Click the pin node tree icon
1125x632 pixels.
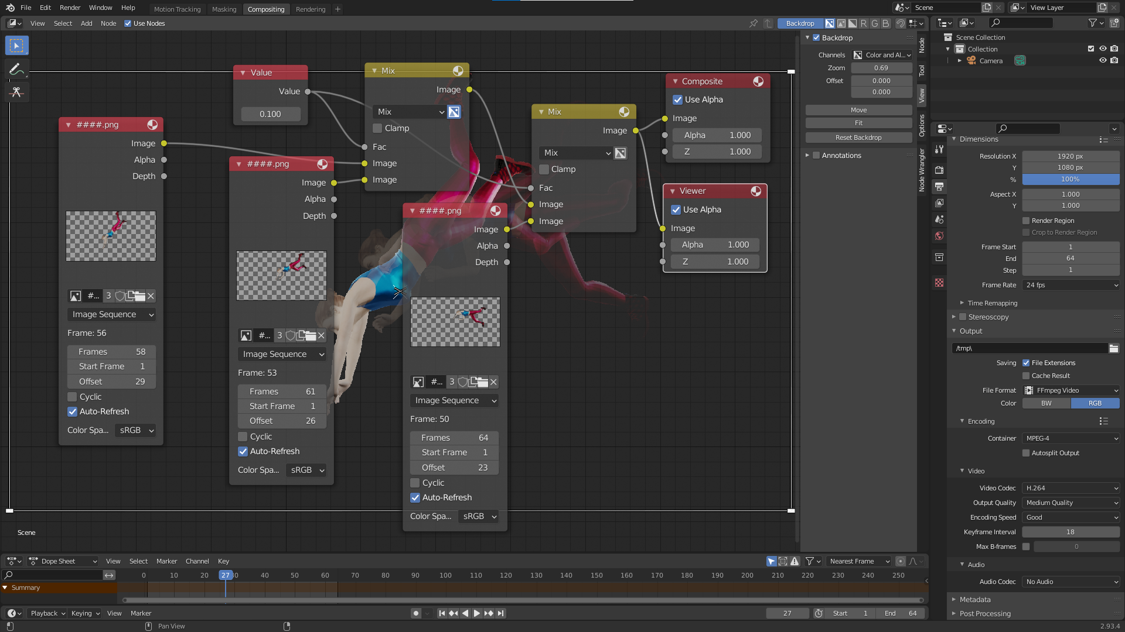tap(754, 23)
